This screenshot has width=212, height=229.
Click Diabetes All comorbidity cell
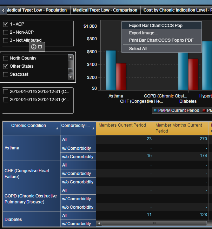point(78,216)
